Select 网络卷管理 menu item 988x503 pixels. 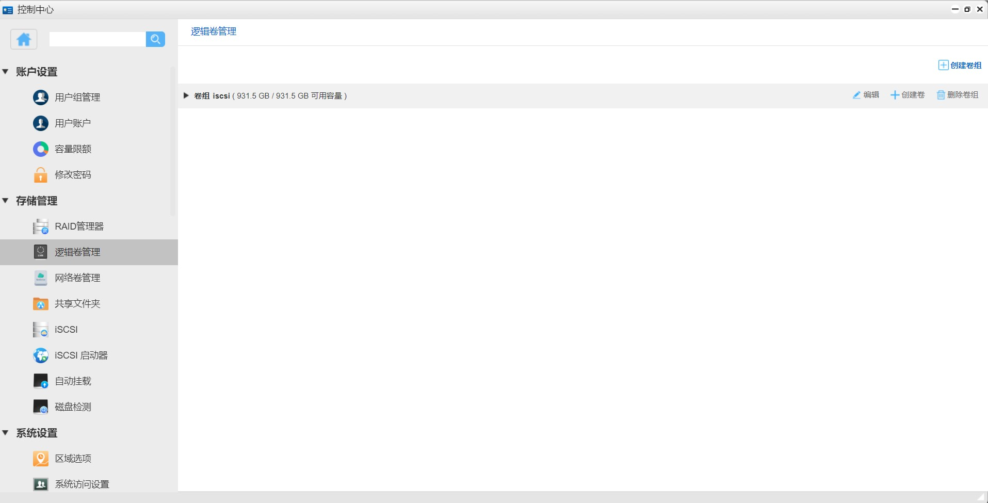pos(77,278)
